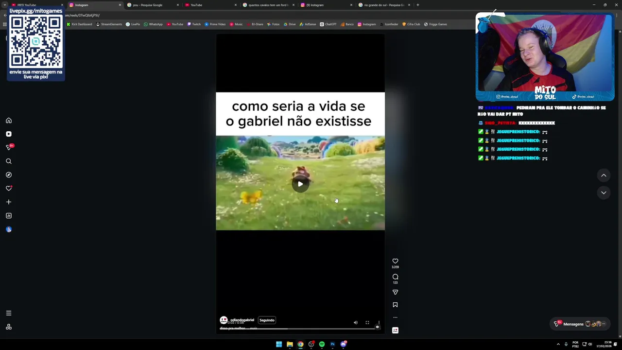Click the browser address bar URL
622x350 pixels.
tap(83, 15)
